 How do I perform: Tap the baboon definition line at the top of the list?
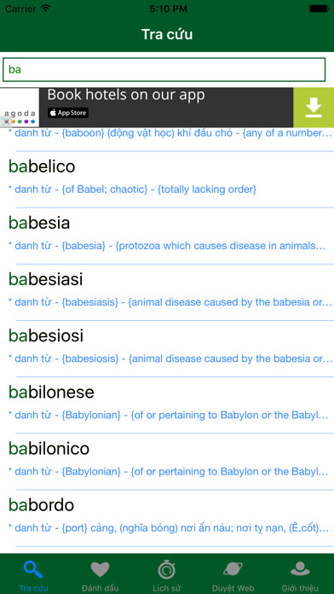coord(170,133)
